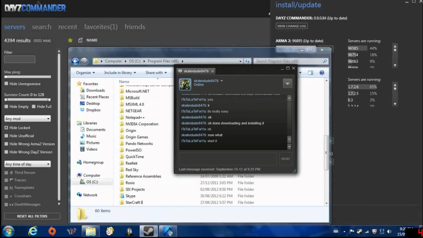Switch to DayZ Commander taskbar icon

point(168,231)
